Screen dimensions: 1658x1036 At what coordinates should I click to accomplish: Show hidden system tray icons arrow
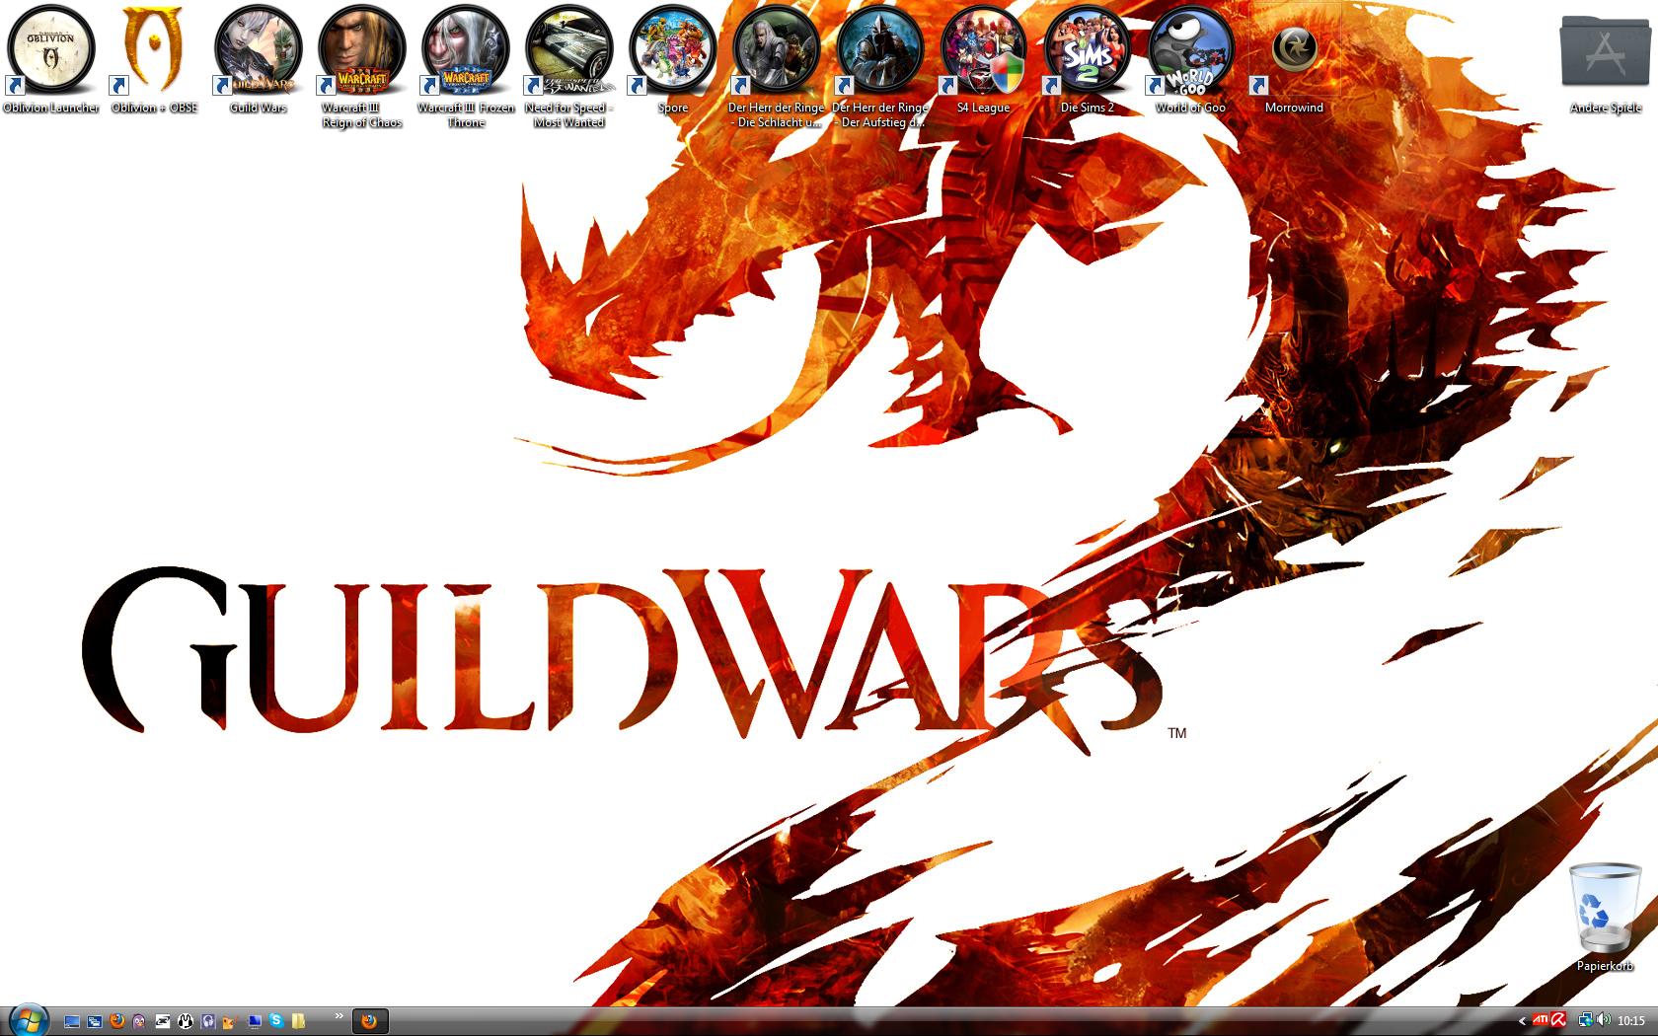[1522, 1021]
